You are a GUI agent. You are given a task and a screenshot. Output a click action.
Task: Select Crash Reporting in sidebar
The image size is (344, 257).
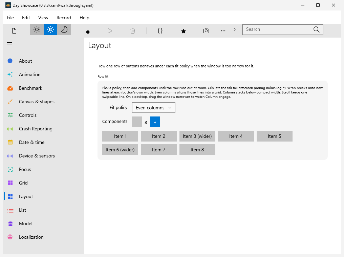[x=43, y=129]
